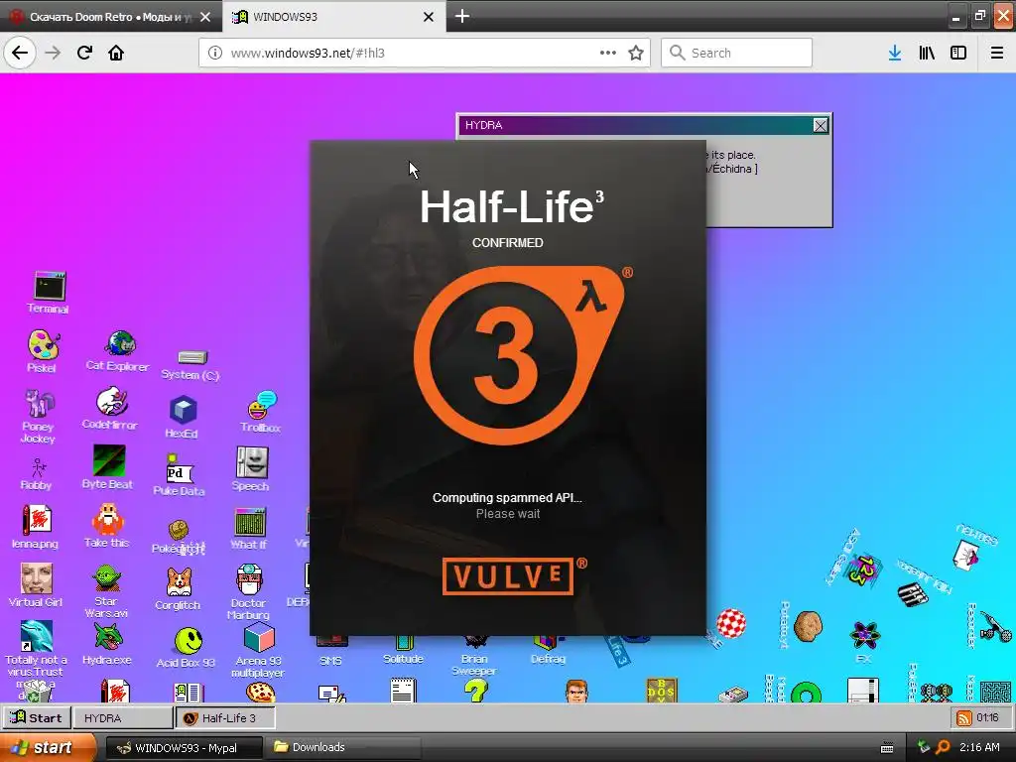Open the Acid Box 93 smiley icon
1016x762 pixels.
186,647
